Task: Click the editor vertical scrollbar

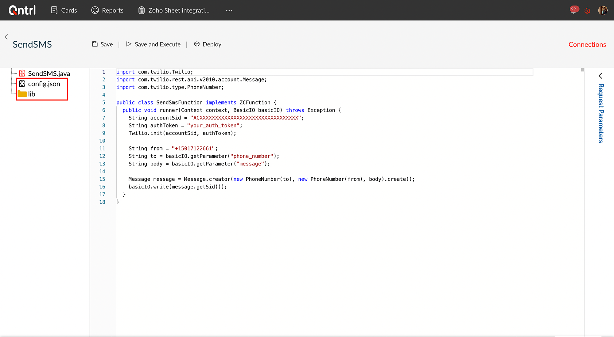Action: 582,70
